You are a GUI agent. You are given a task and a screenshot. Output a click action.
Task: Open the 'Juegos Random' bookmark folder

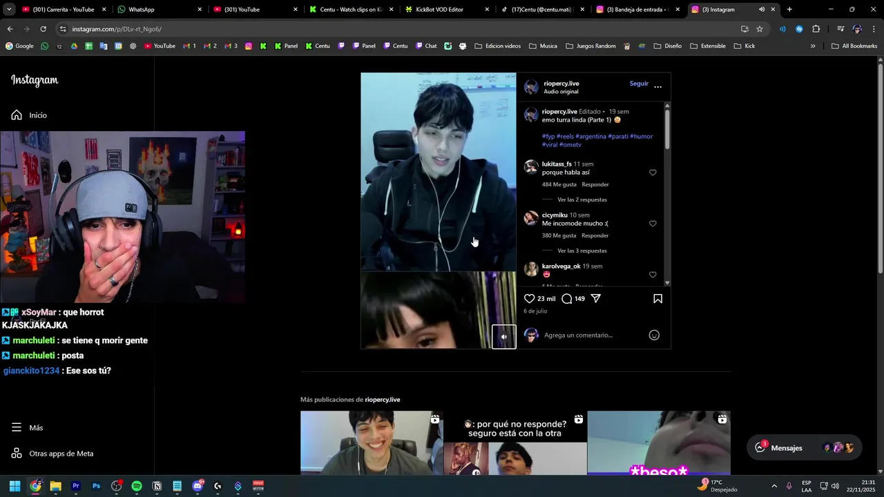(590, 46)
